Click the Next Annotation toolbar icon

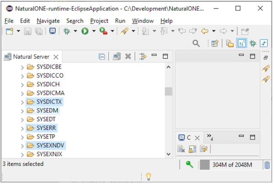[145, 31]
